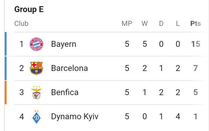Click Bayern's 15 points value

(x=196, y=44)
